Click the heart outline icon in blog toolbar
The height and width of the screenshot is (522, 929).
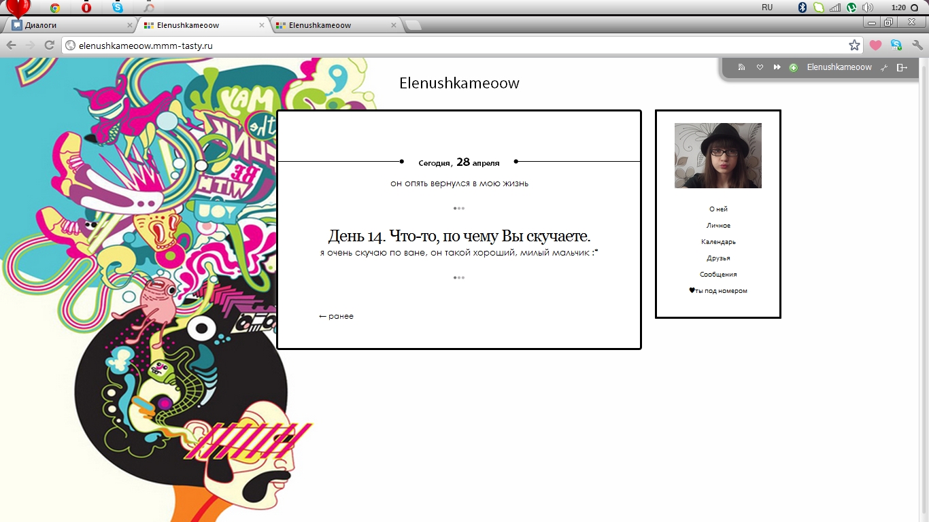760,67
